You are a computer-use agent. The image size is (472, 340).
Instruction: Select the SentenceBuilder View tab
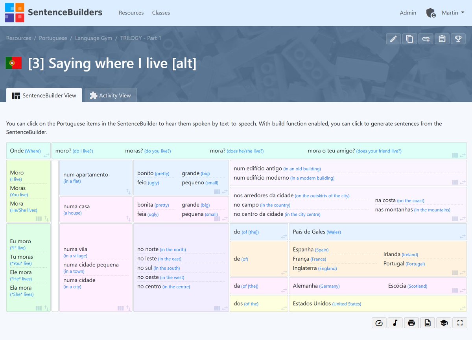pos(44,95)
